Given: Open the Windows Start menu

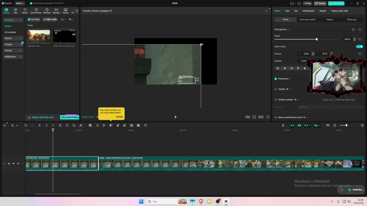Looking at the screenshot, I should click(x=141, y=201).
